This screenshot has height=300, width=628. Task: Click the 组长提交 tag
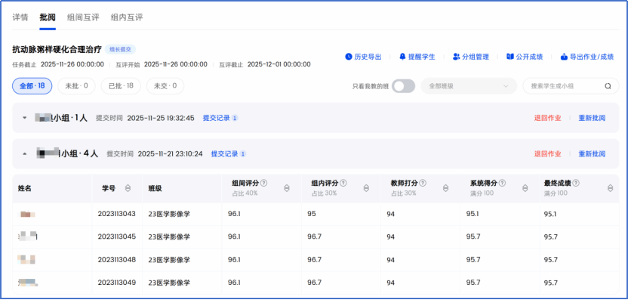[x=121, y=49]
